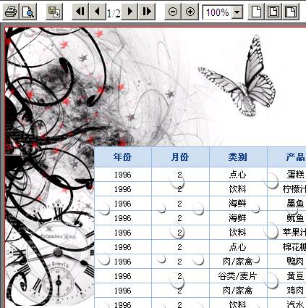Click the save/export floppy disk icon
This screenshot has width=306, height=308.
click(x=54, y=12)
